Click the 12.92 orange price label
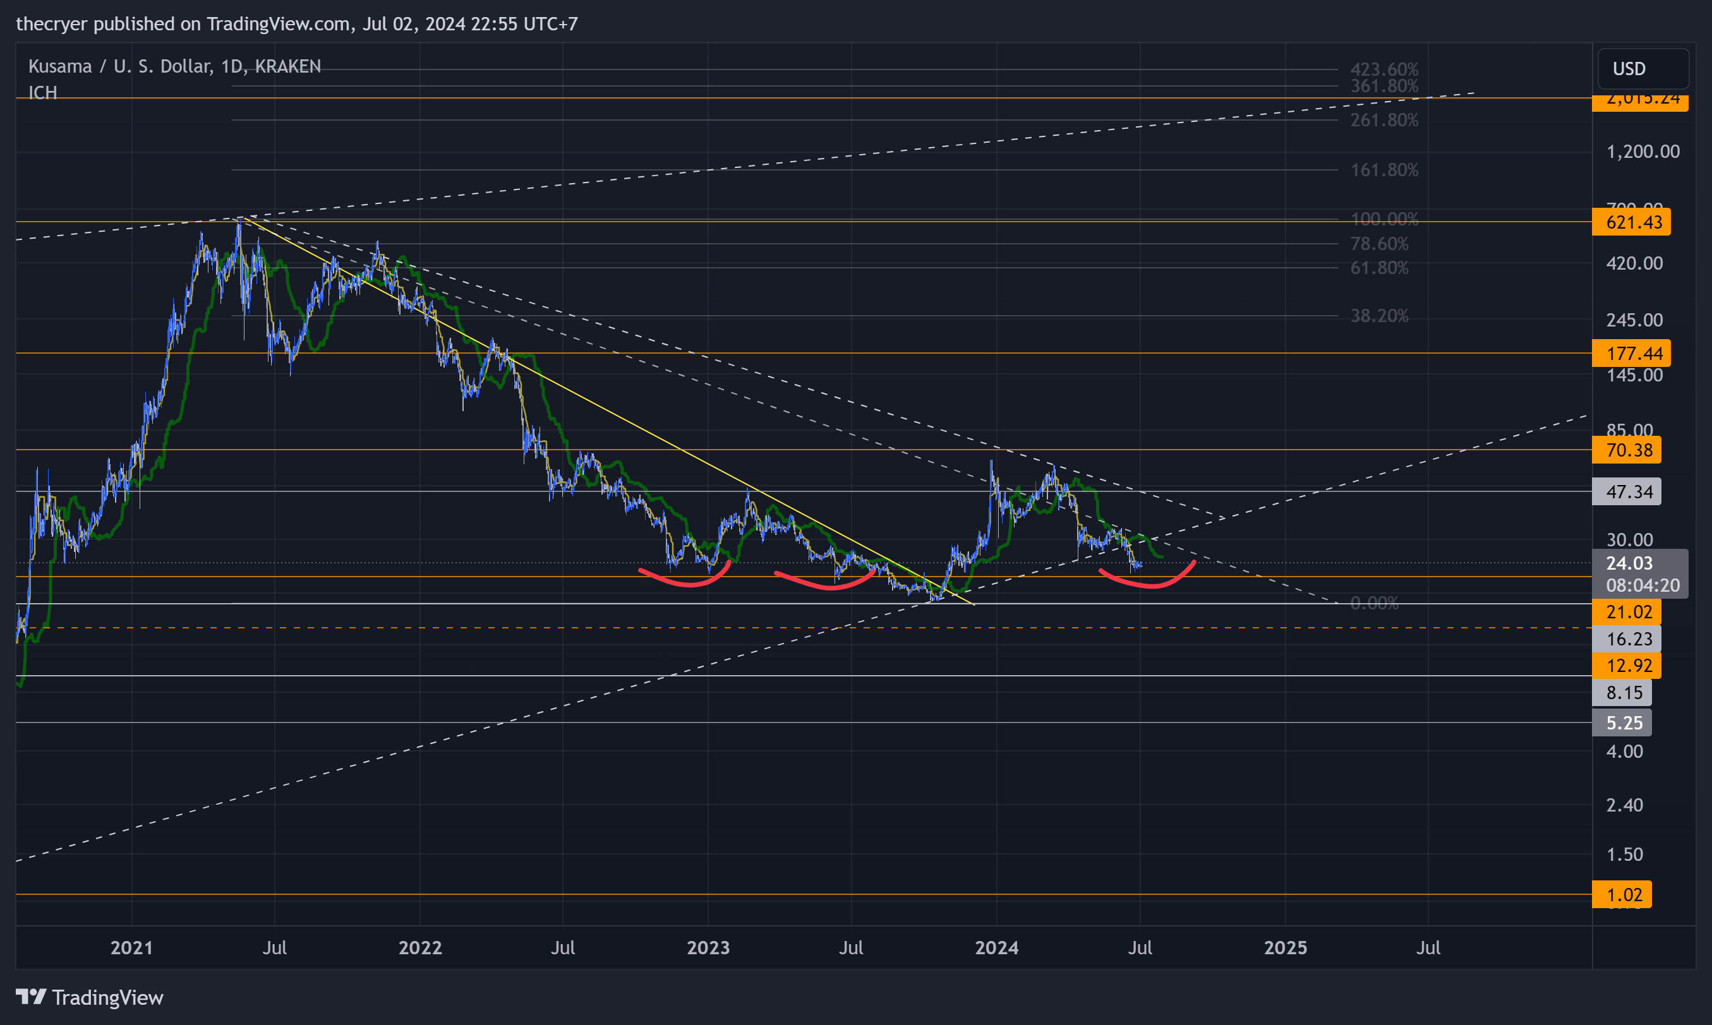Viewport: 1712px width, 1025px height. coord(1625,665)
